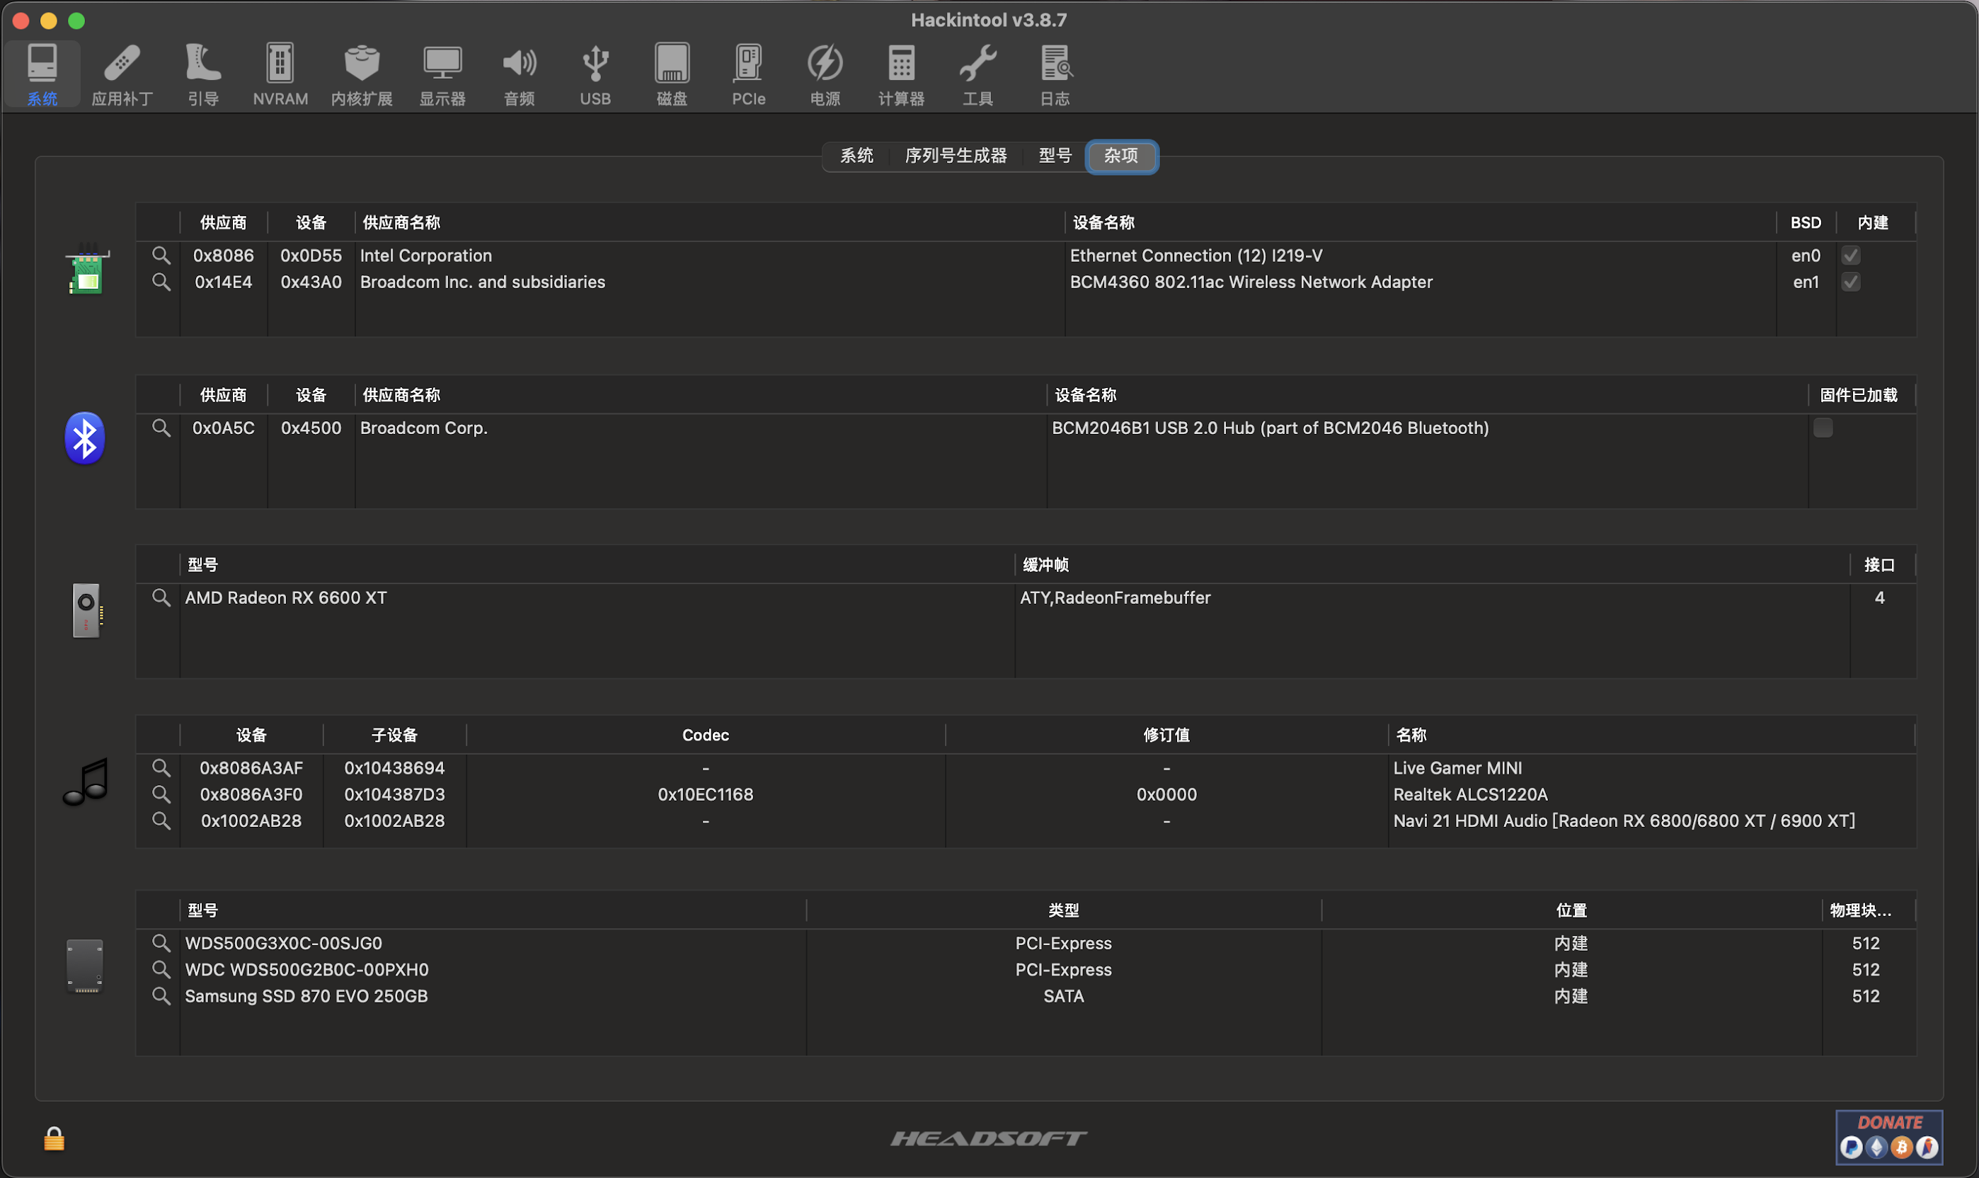Select 0x8086A3AF audio device ID
The width and height of the screenshot is (1979, 1178).
point(251,767)
